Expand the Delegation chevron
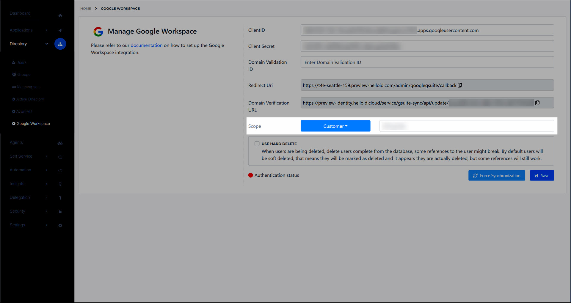This screenshot has width=571, height=303. pyautogui.click(x=47, y=197)
